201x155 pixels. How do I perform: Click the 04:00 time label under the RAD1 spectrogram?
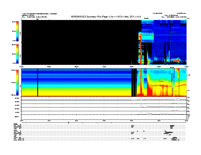point(49,67)
